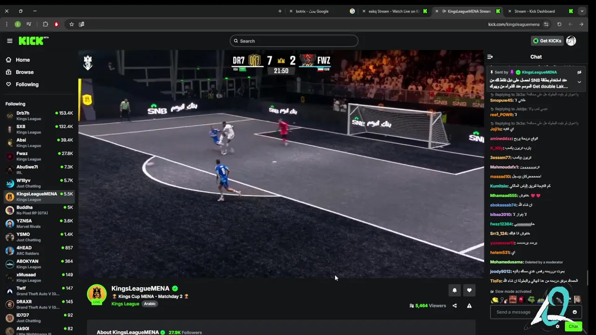Open browser three-dot menu
This screenshot has width=596, height=335.
[x=7, y=24]
